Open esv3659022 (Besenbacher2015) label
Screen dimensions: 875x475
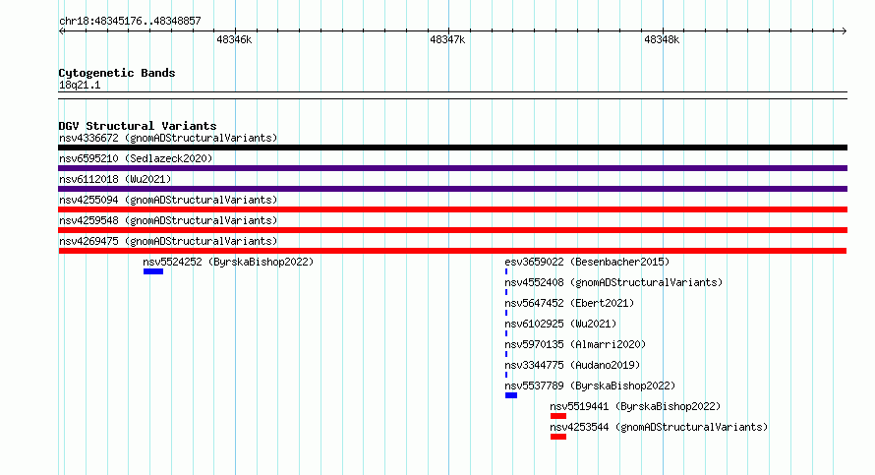coord(587,262)
